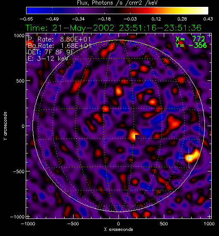This screenshot has width=219, height=236.
Task: Click the -0.65 colorbar minimum label
Action: coord(27,19)
